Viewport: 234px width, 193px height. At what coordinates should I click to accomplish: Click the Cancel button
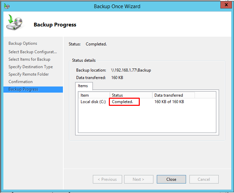click(x=204, y=179)
